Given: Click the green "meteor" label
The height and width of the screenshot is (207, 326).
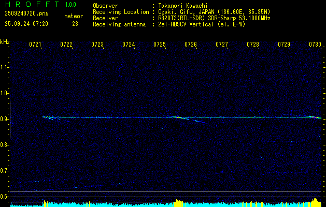Looking at the screenshot, I should point(74,16).
